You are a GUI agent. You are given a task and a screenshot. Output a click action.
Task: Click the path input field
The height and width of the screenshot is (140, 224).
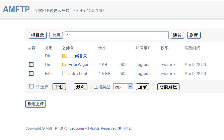[x=117, y=35]
